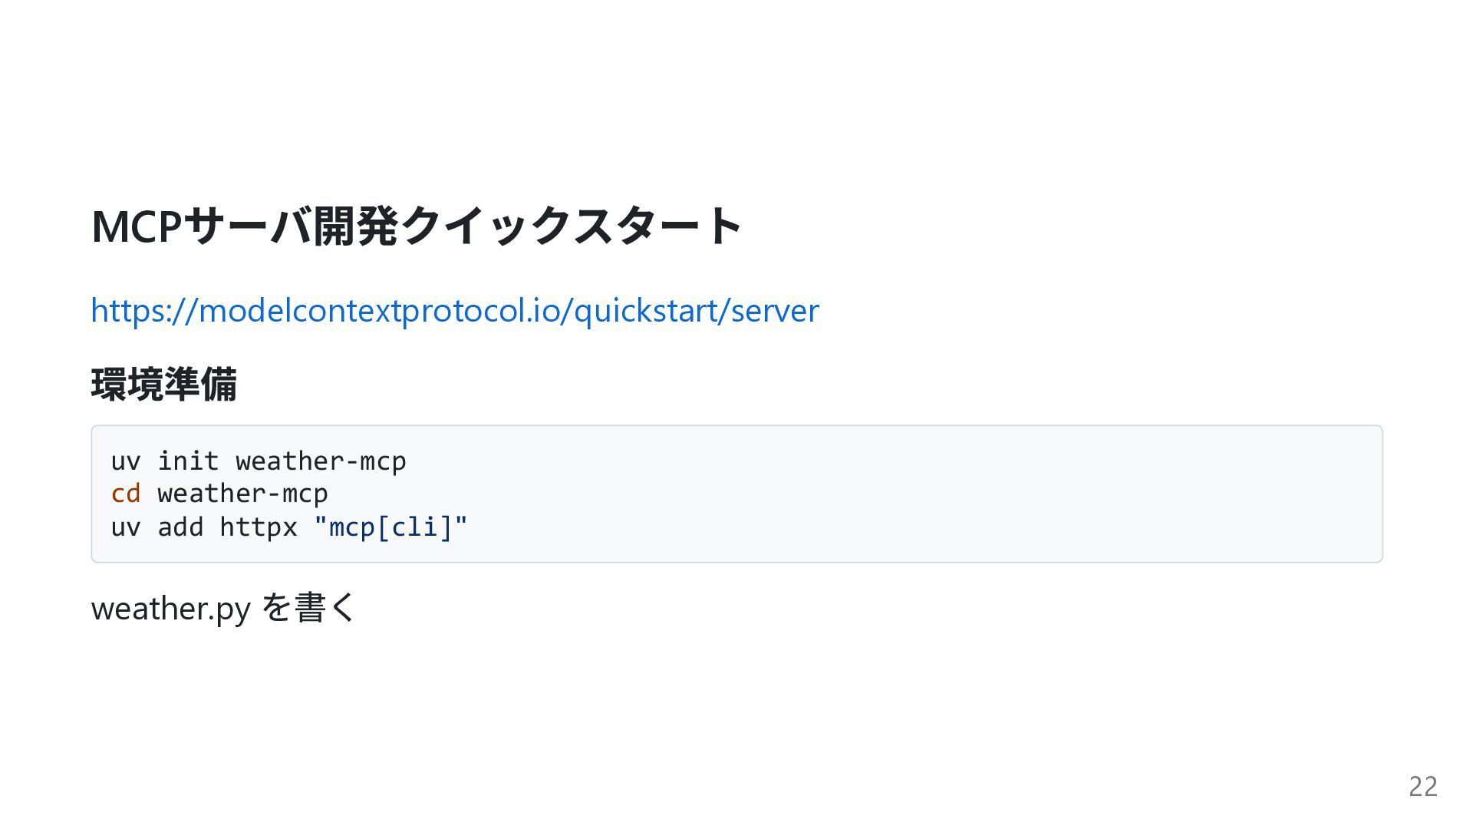
Task: Click the empty area inside the code block
Action: tap(921, 494)
